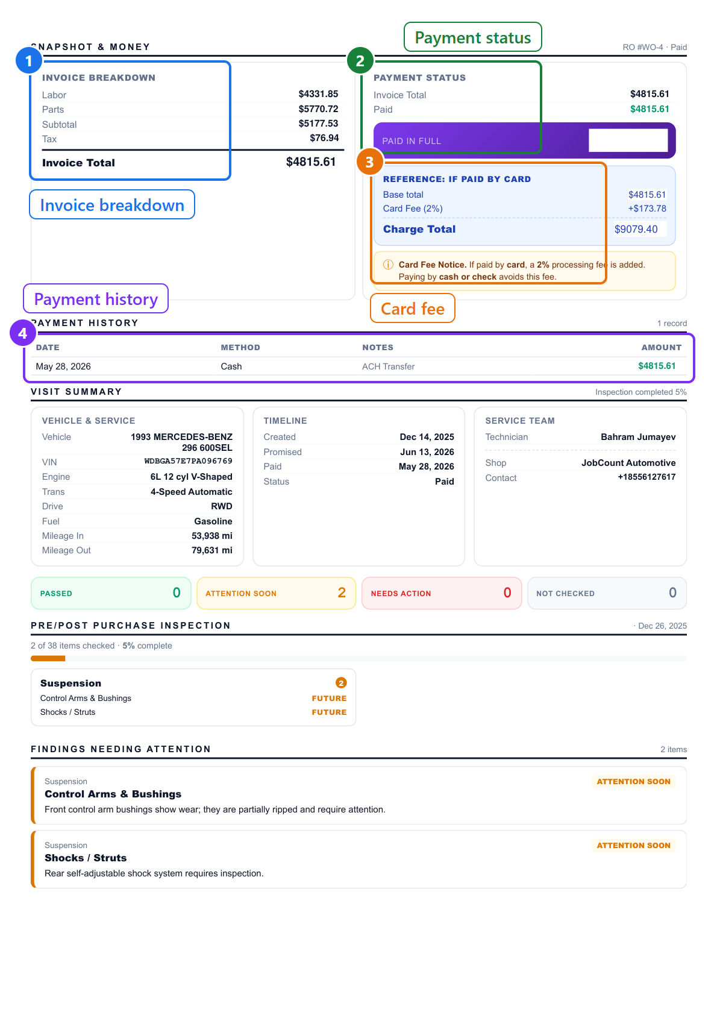Open the NOT CHECKED status card
717x1015 pixels.
pyautogui.click(x=607, y=593)
